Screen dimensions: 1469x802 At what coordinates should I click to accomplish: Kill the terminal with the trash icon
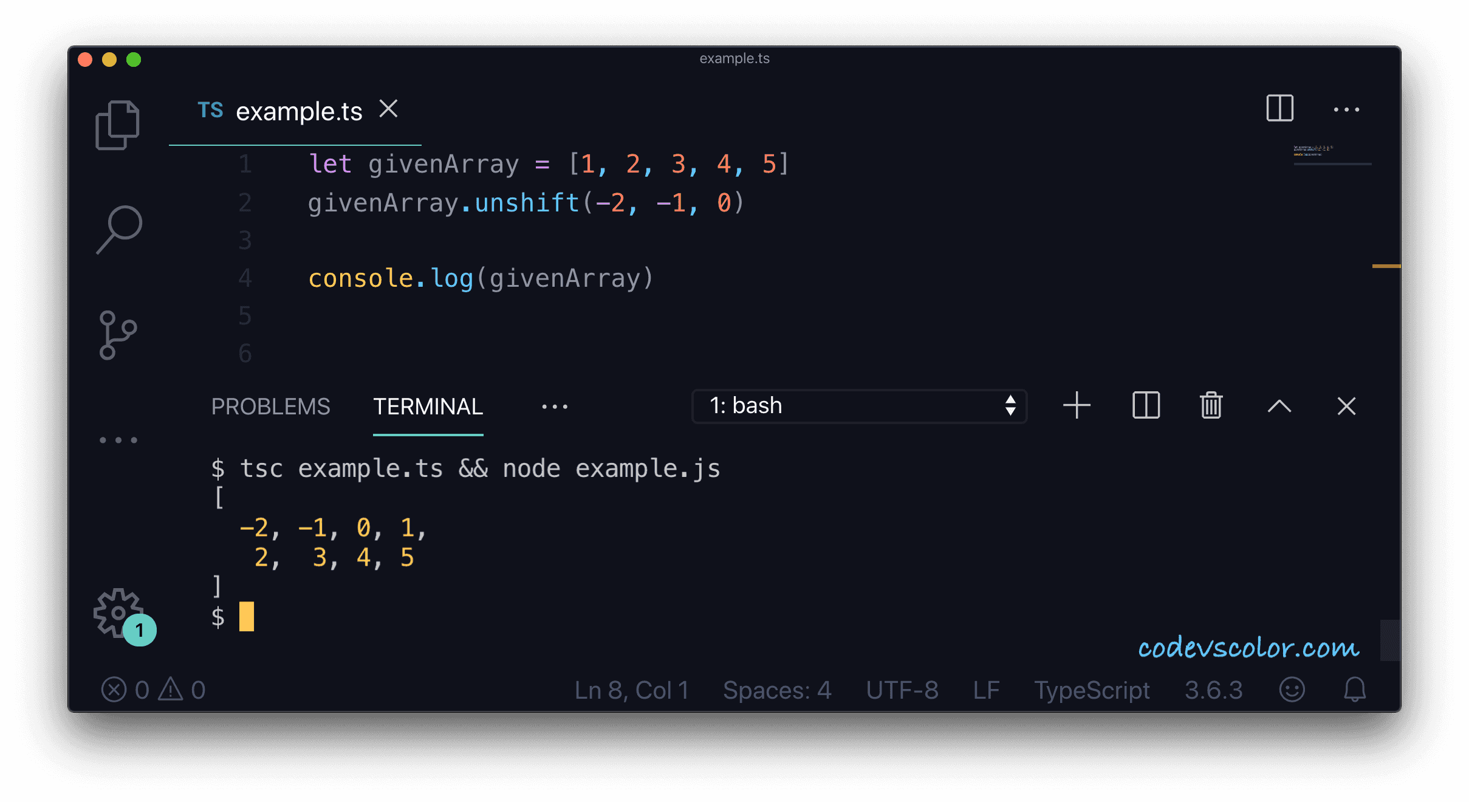[x=1210, y=405]
